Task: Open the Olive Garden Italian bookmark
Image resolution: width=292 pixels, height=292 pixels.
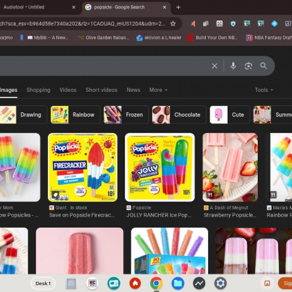Action: (104, 37)
